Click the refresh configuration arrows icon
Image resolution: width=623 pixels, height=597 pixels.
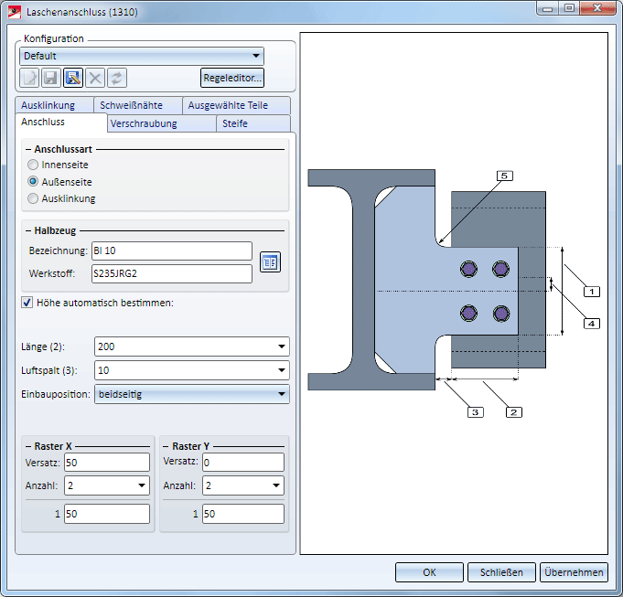[117, 78]
